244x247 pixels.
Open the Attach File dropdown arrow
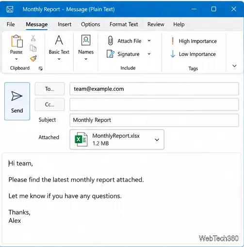click(x=149, y=41)
